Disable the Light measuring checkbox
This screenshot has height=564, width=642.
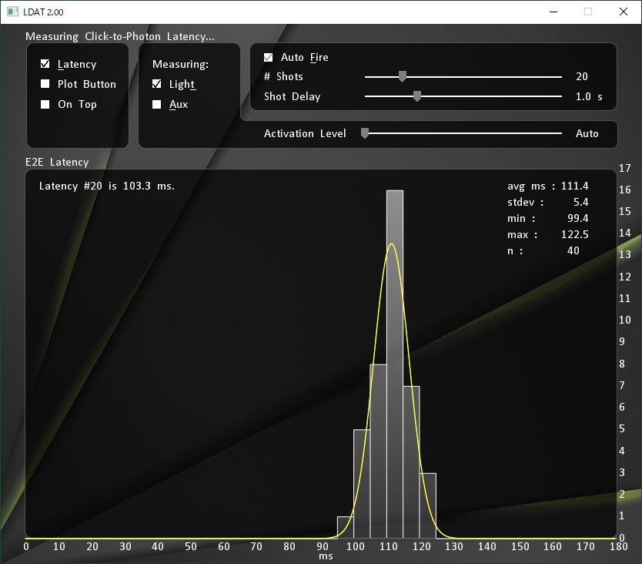click(157, 84)
